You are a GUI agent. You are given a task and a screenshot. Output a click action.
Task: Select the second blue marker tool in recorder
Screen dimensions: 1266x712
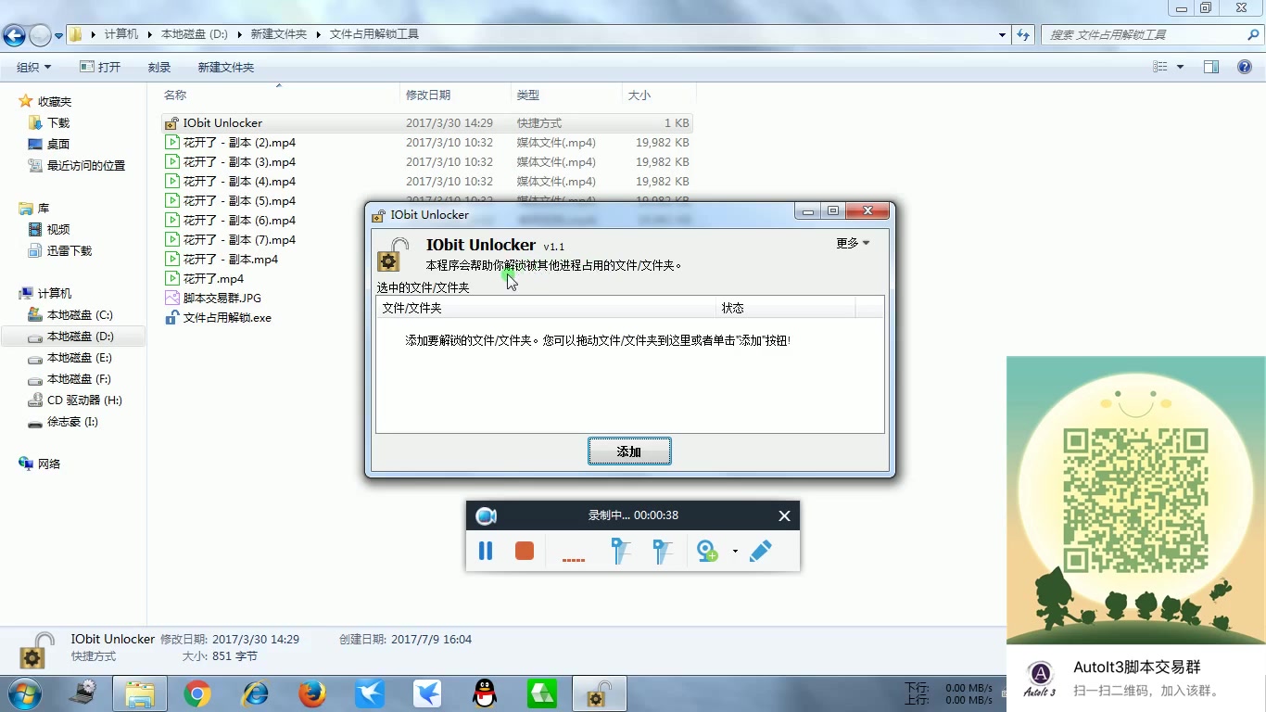tap(662, 552)
